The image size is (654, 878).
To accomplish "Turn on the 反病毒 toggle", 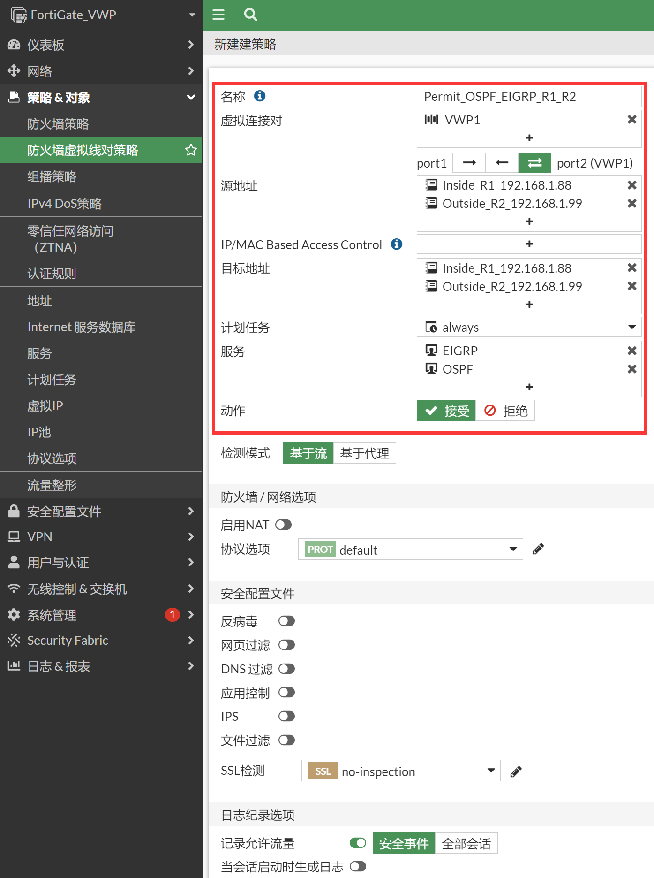I will tap(286, 621).
